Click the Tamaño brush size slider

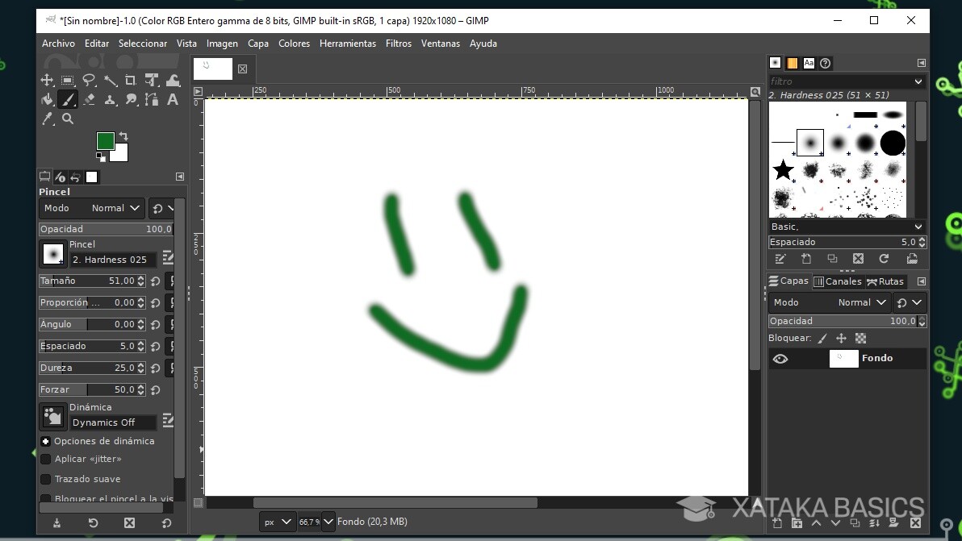click(87, 281)
